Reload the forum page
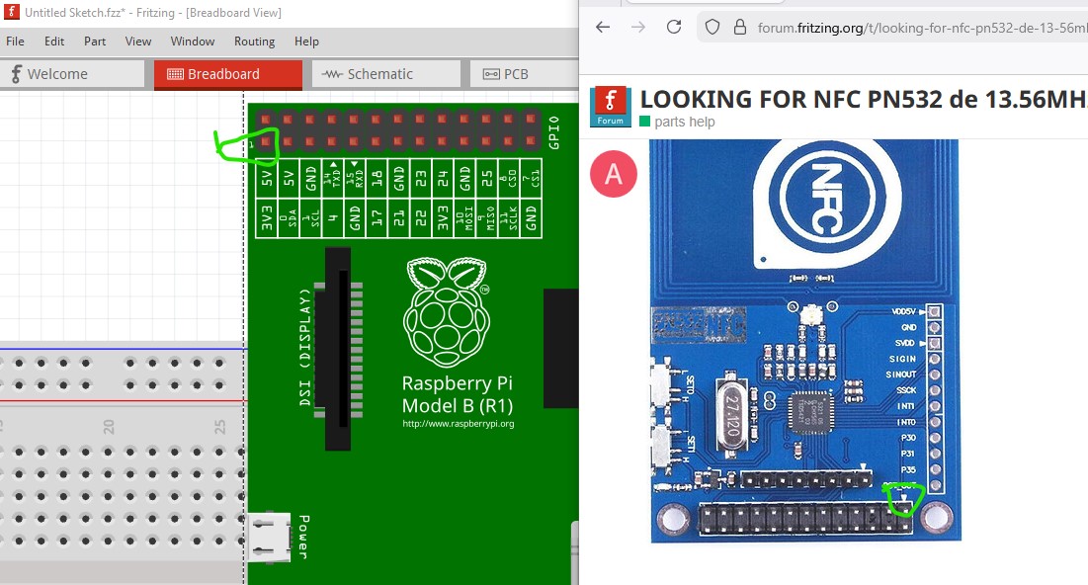Image resolution: width=1088 pixels, height=585 pixels. [x=674, y=27]
